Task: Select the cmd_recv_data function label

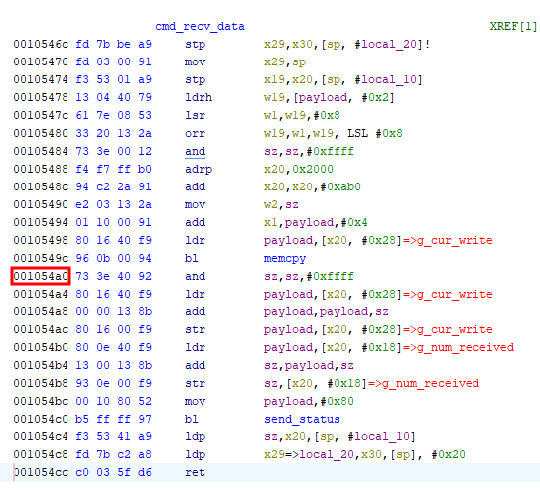Action: coord(200,26)
